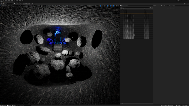
Task: Open the camera speed setting in the viewport
Action: point(117,6)
